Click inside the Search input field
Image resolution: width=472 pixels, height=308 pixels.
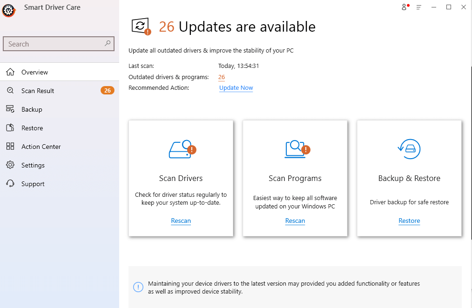click(54, 44)
